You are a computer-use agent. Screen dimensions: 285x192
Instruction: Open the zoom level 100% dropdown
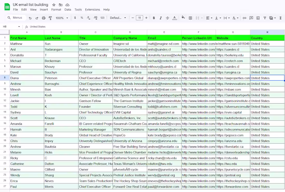pos(61,18)
